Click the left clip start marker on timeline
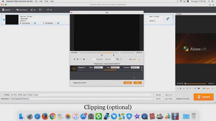The width and height of the screenshot is (216, 121). click(x=102, y=55)
